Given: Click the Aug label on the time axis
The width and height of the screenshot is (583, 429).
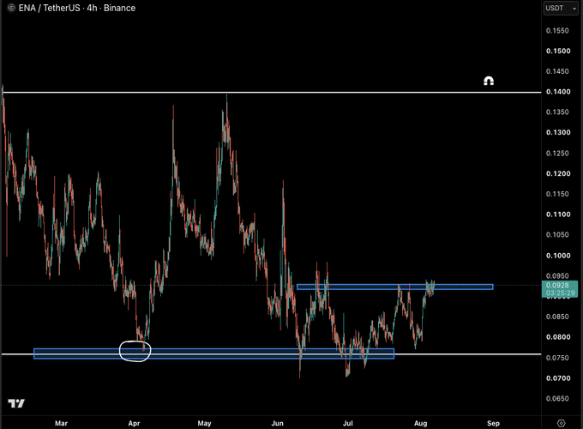Looking at the screenshot, I should (421, 423).
